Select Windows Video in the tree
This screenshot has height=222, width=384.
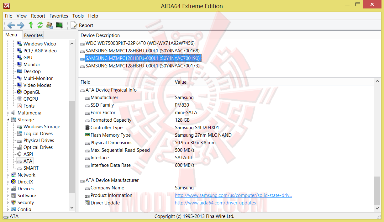tap(39, 44)
